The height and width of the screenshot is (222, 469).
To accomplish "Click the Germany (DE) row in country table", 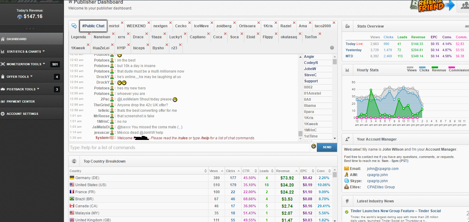I will (x=201, y=178).
